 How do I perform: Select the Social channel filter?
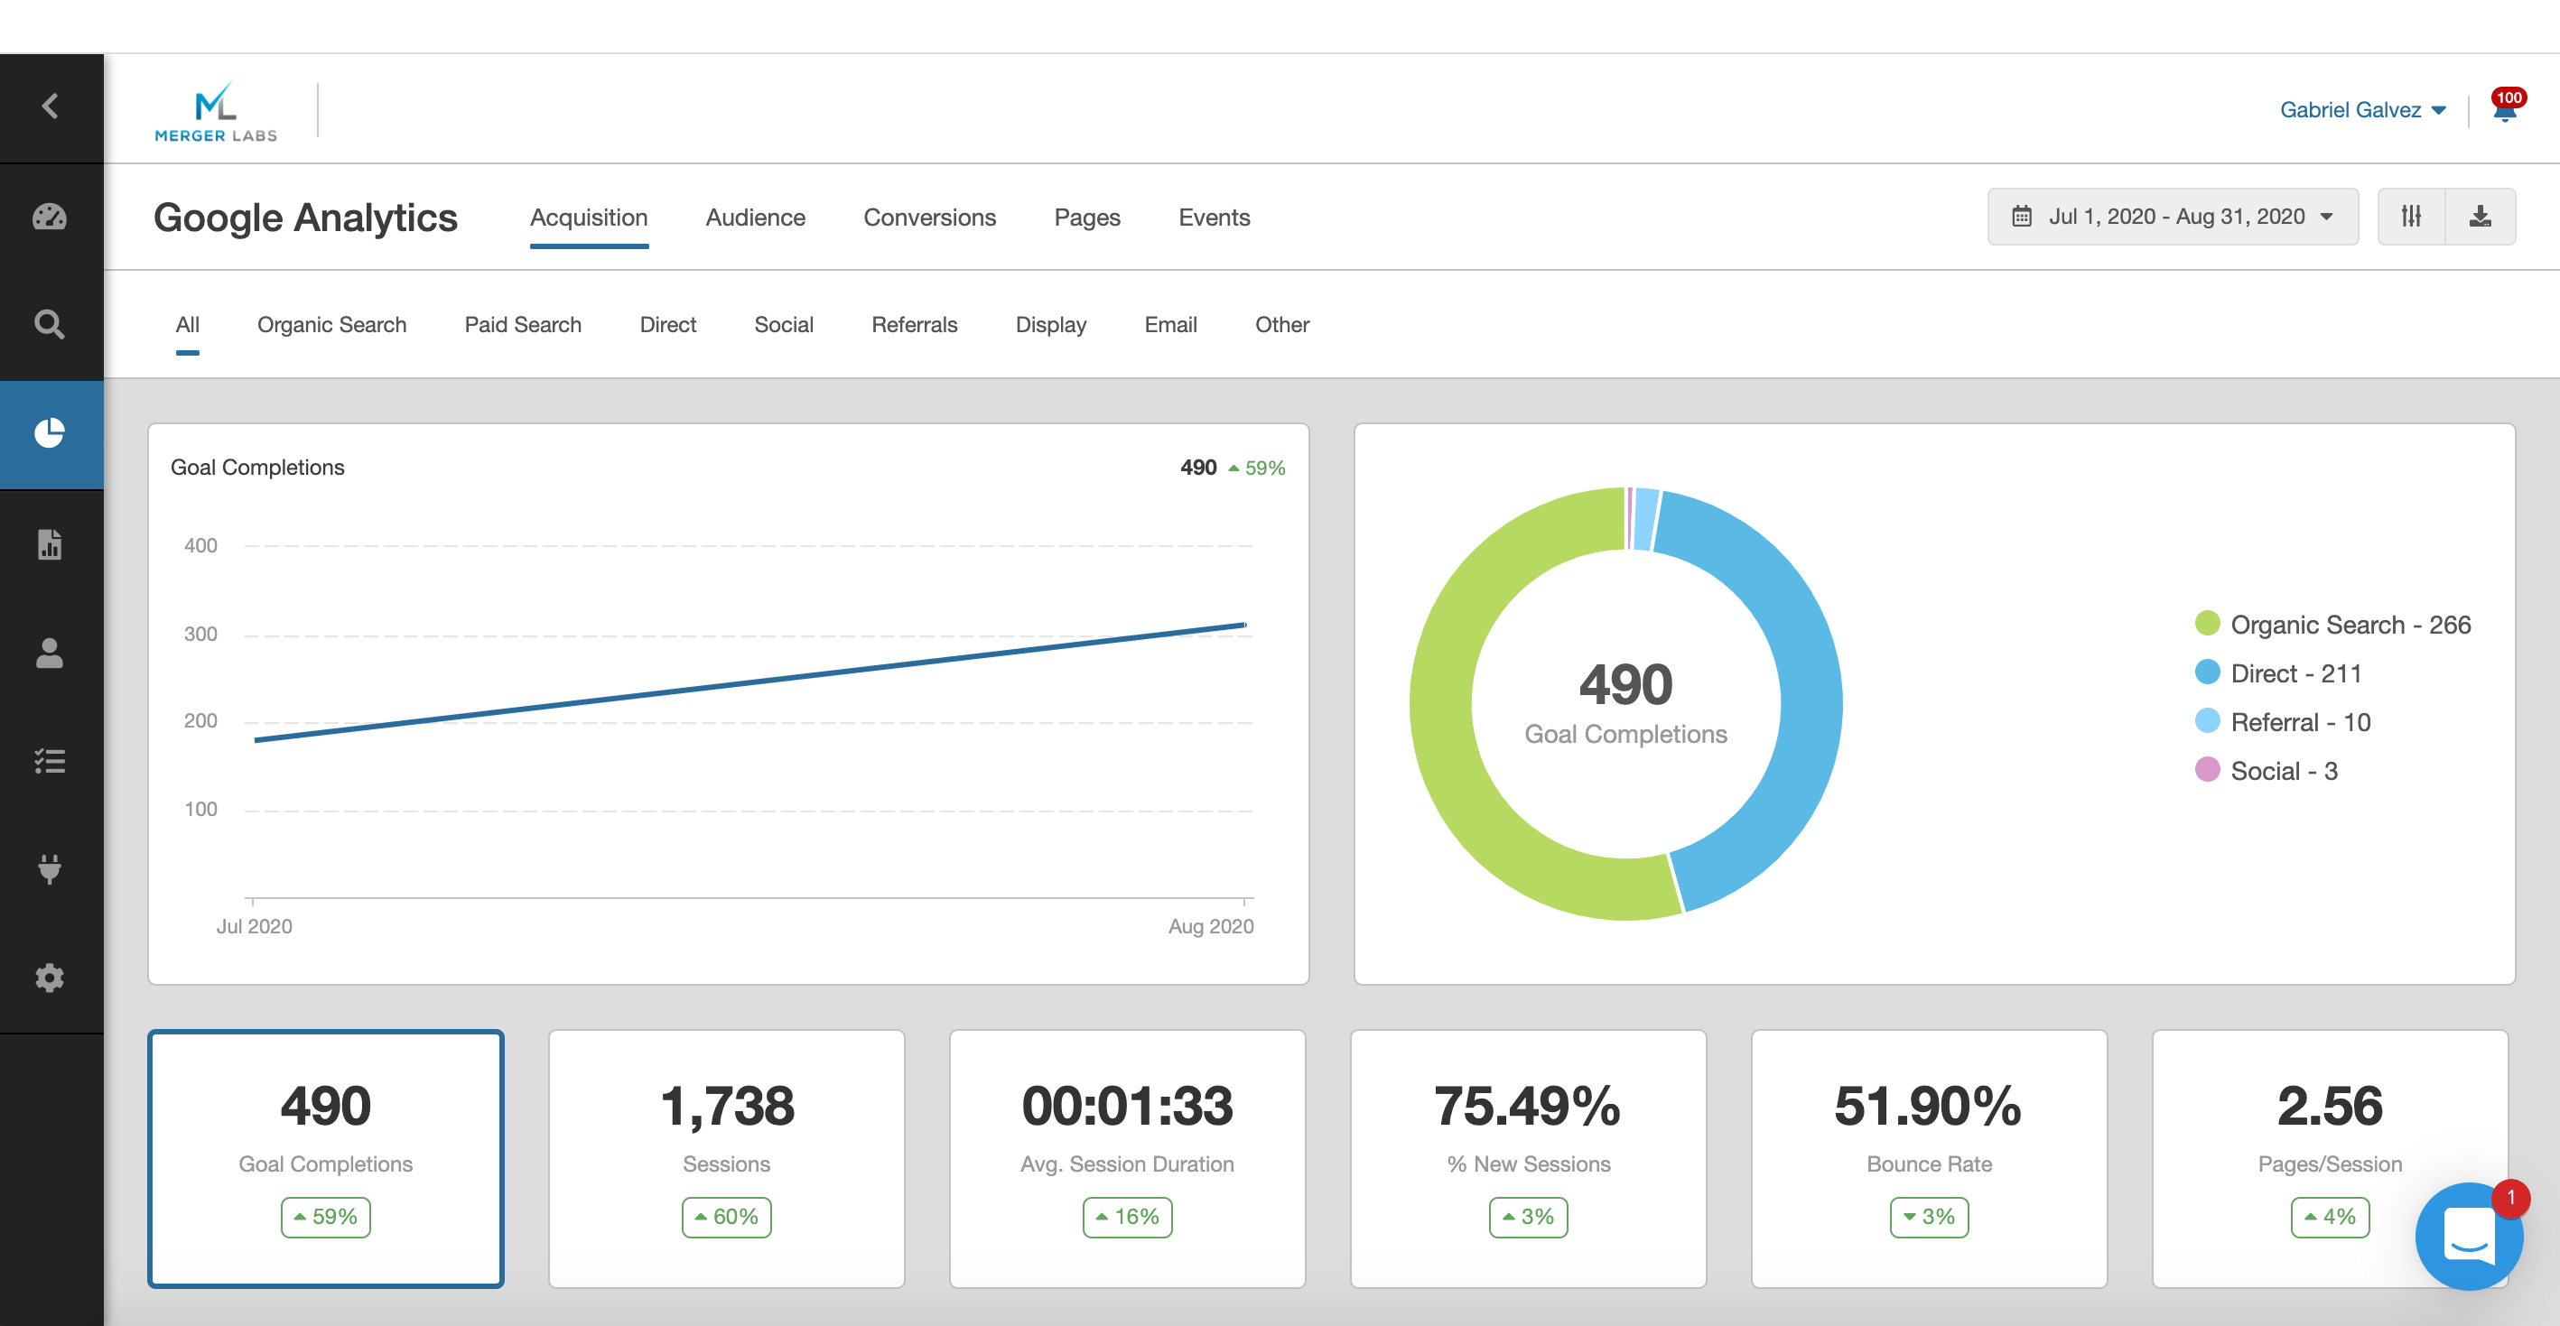click(x=783, y=325)
